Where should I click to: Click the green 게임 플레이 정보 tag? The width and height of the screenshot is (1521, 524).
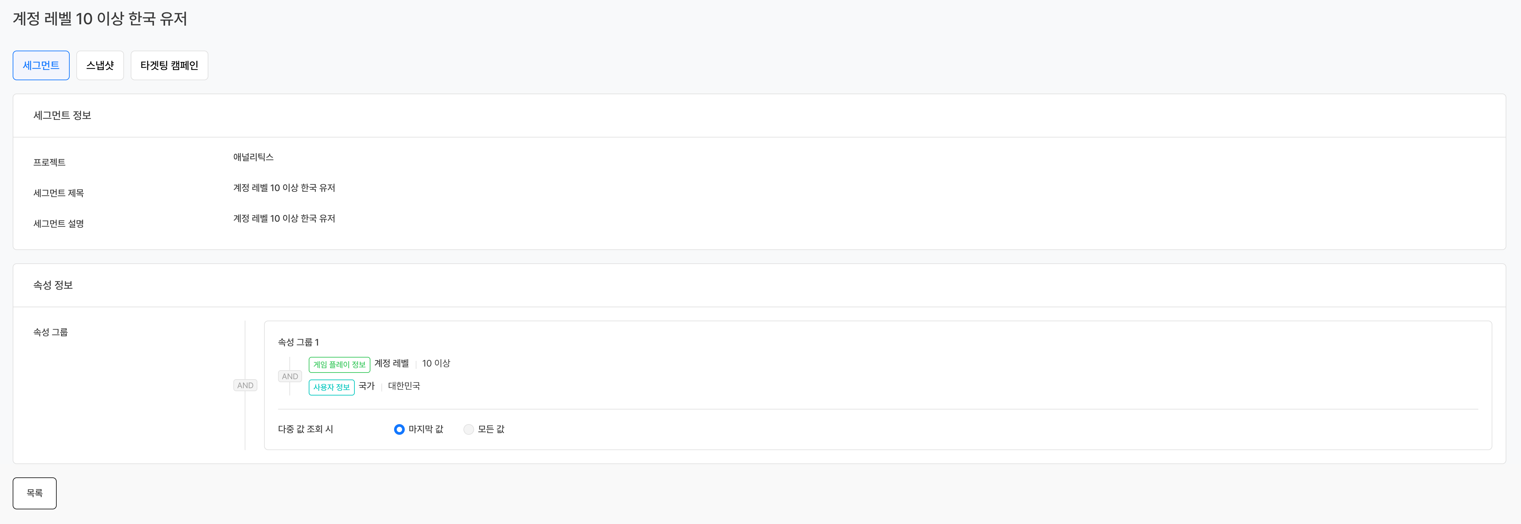tap(339, 364)
